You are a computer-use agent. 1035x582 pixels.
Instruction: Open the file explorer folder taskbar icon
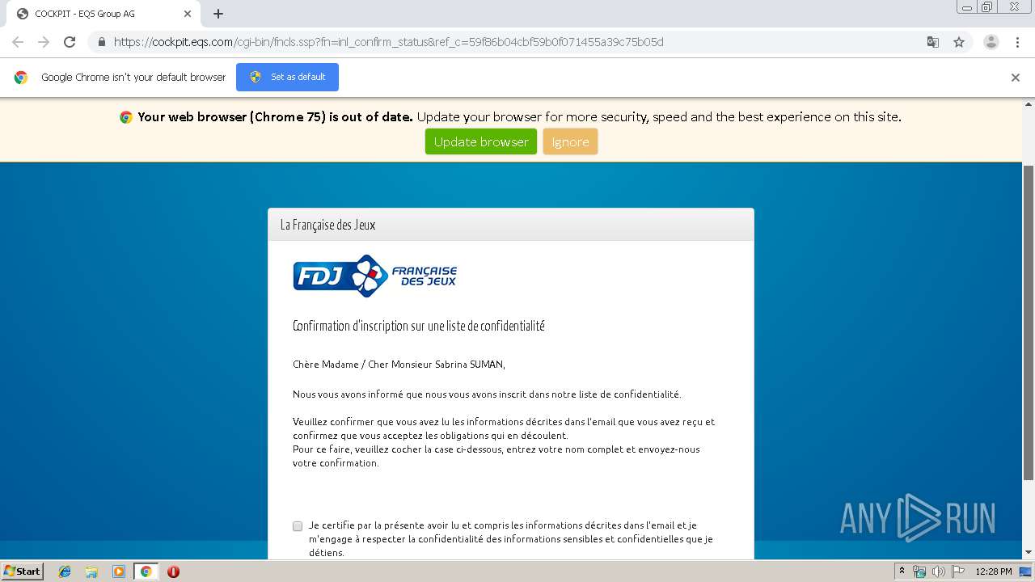tap(91, 571)
